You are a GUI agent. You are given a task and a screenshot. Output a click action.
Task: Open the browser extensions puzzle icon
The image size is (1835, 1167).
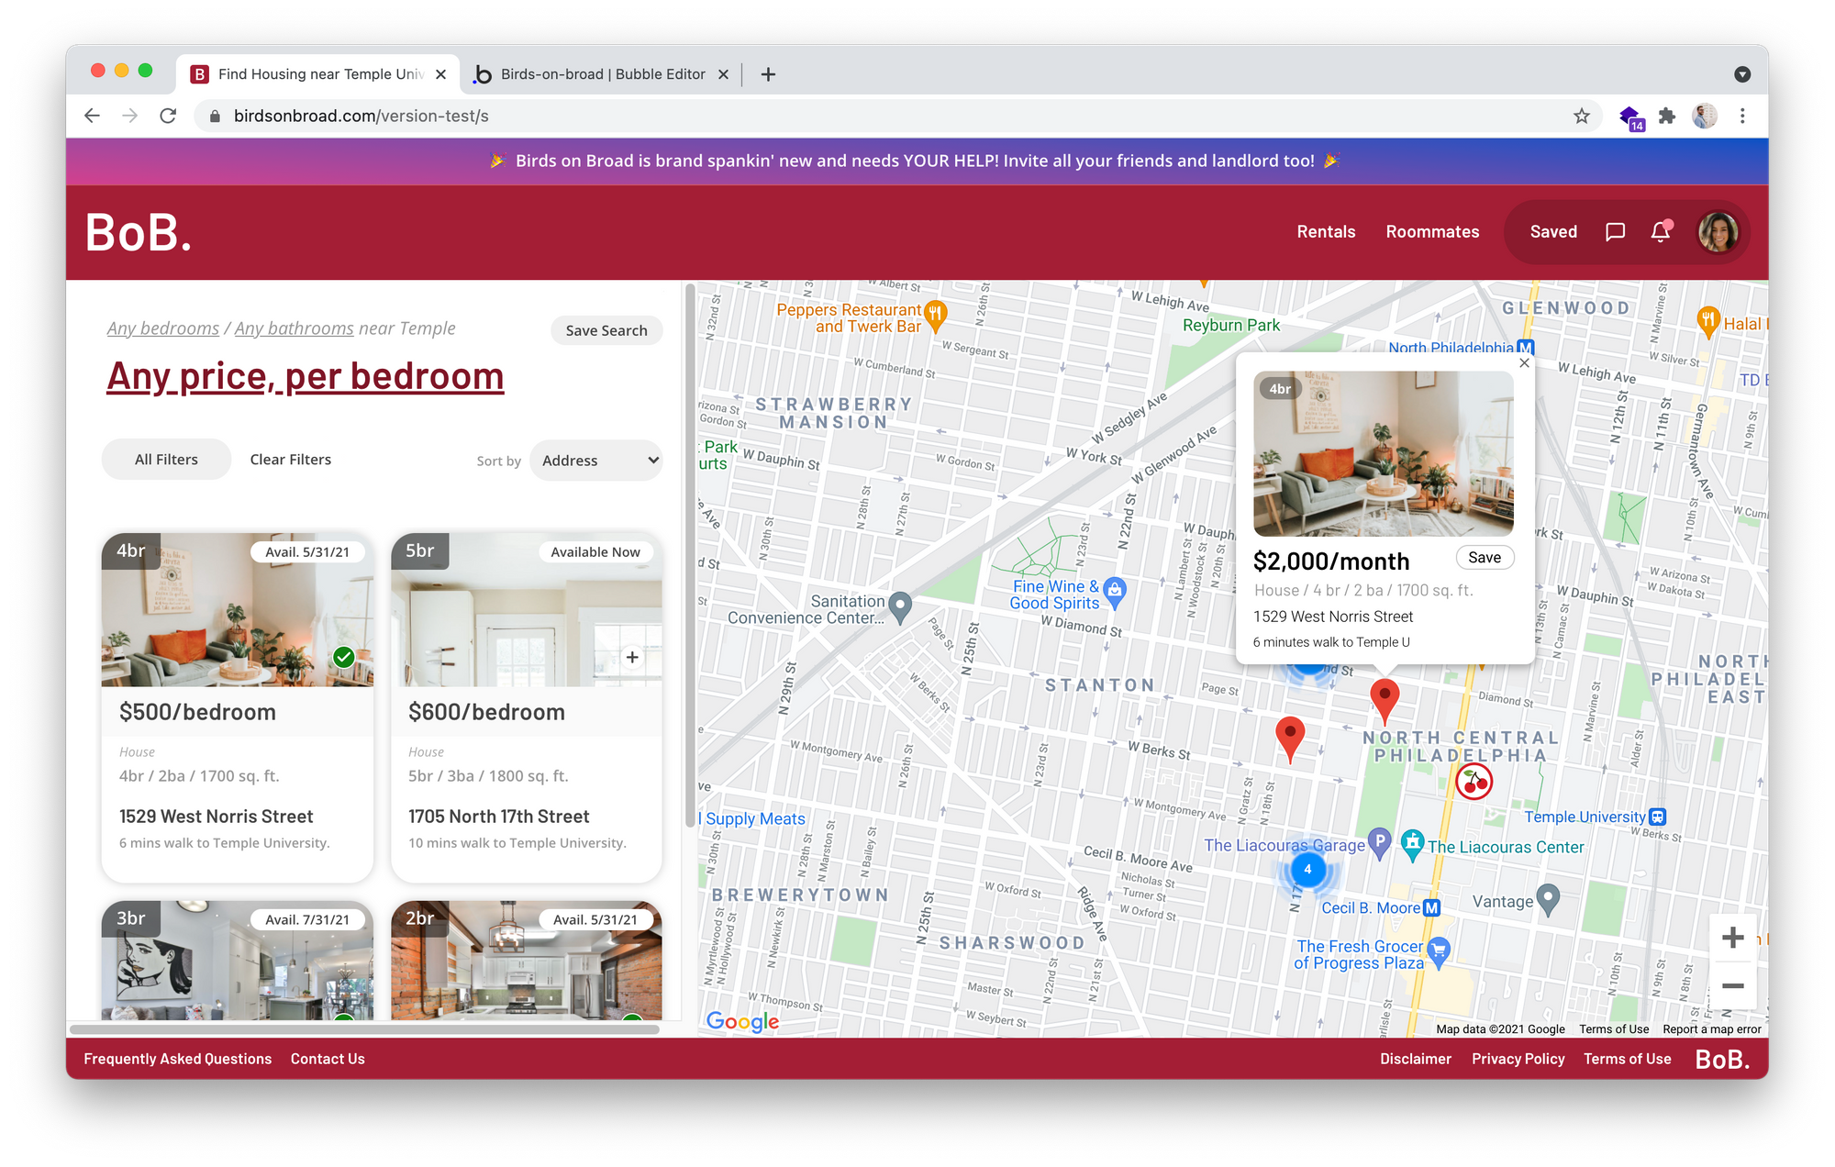[x=1667, y=116]
